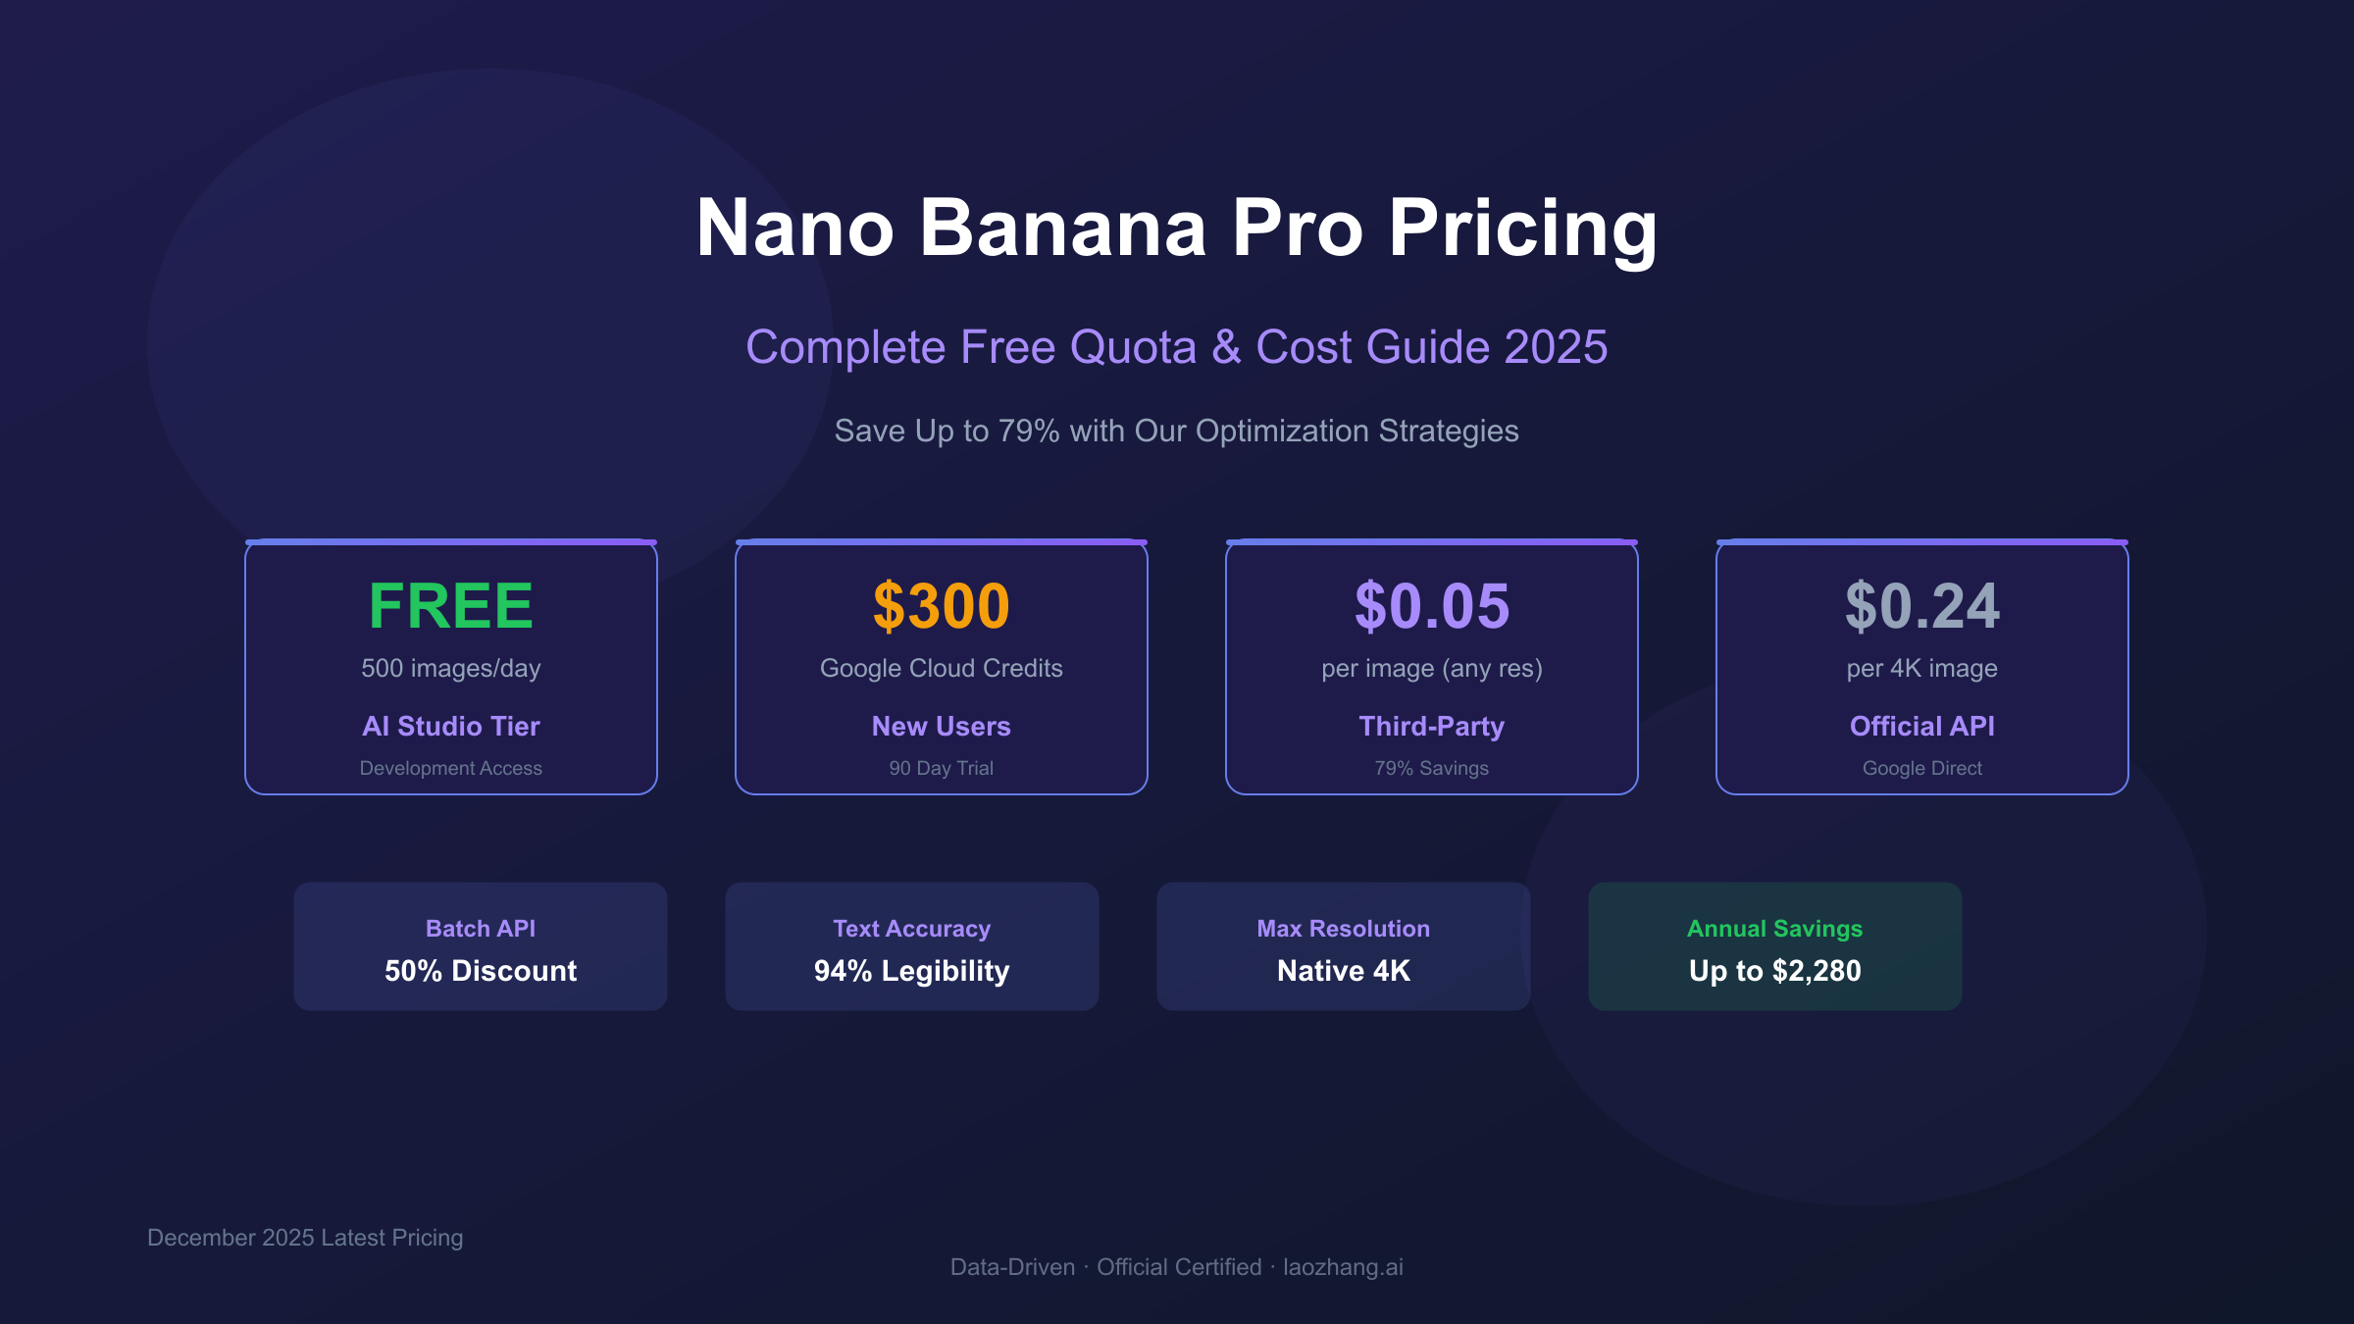Image resolution: width=2354 pixels, height=1324 pixels.
Task: Click the $0.05 per image price
Action: tap(1431, 605)
